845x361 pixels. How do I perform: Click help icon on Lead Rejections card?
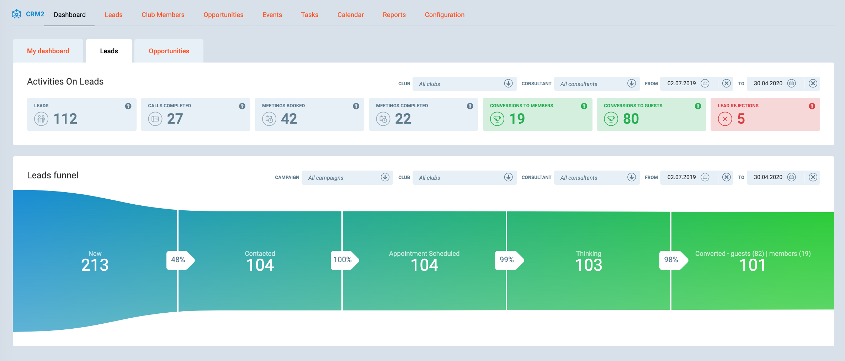[812, 106]
